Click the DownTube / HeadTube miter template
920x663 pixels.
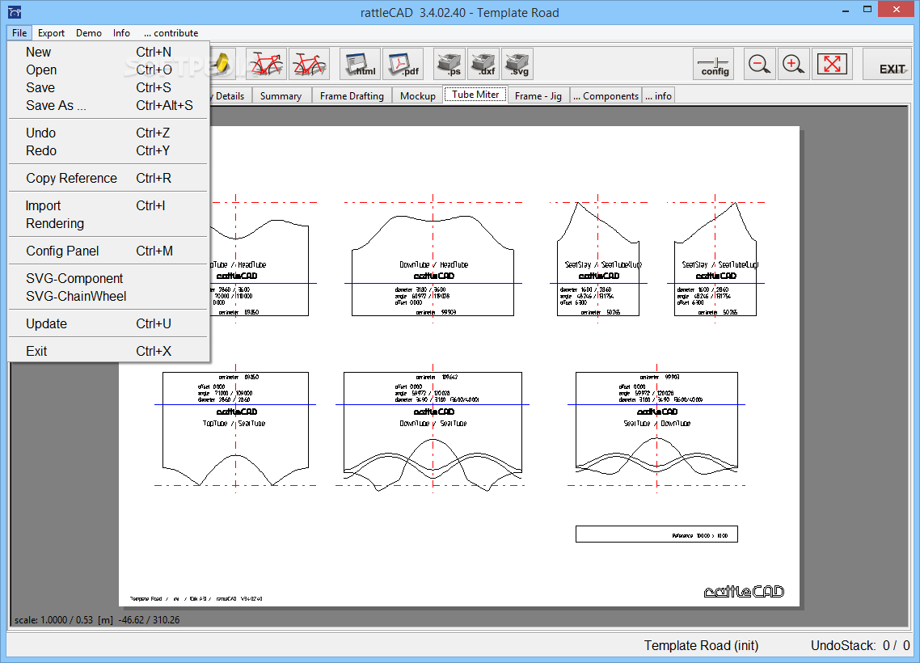(x=433, y=265)
